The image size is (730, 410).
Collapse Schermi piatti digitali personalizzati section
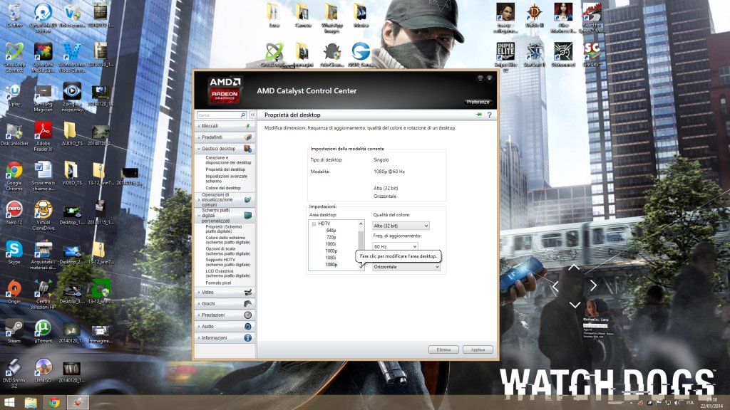click(x=225, y=215)
